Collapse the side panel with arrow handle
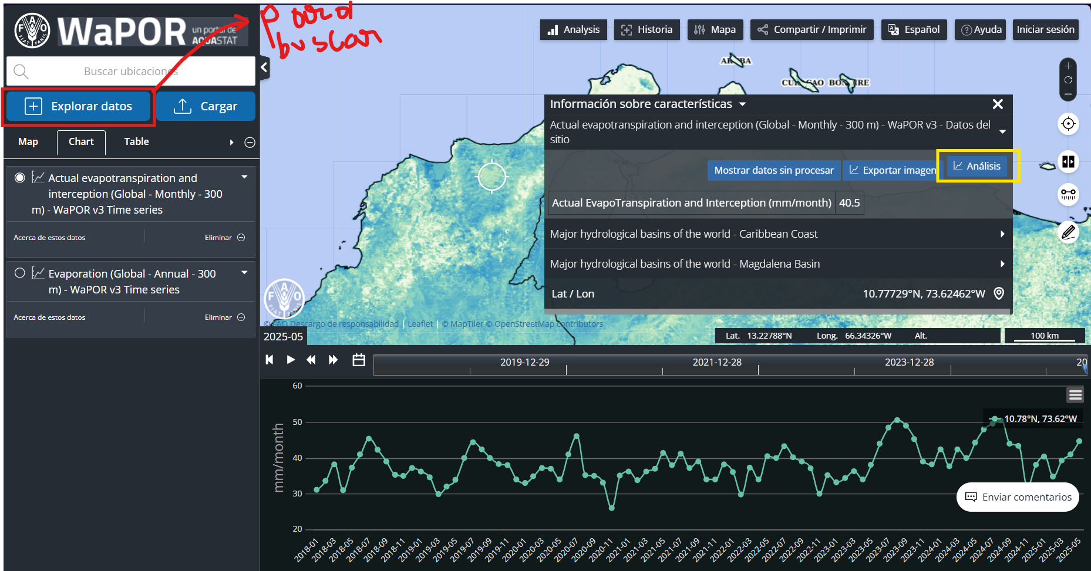1091x571 pixels. tap(264, 67)
